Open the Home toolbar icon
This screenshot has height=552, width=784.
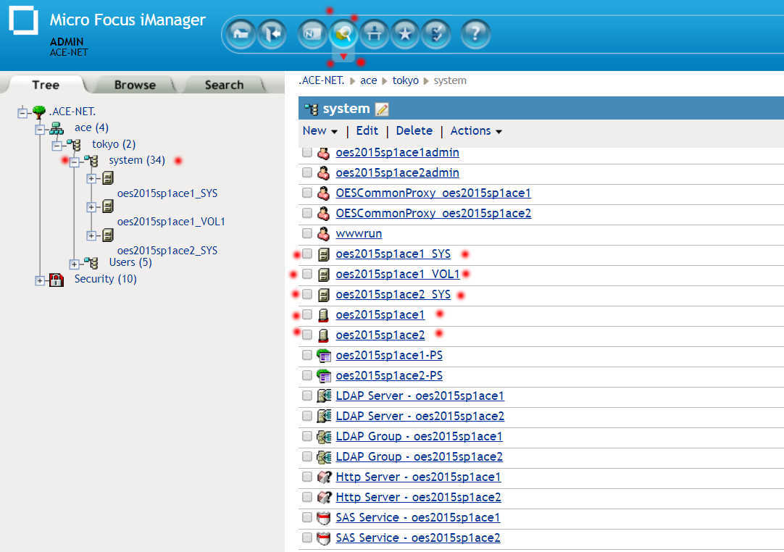[241, 34]
